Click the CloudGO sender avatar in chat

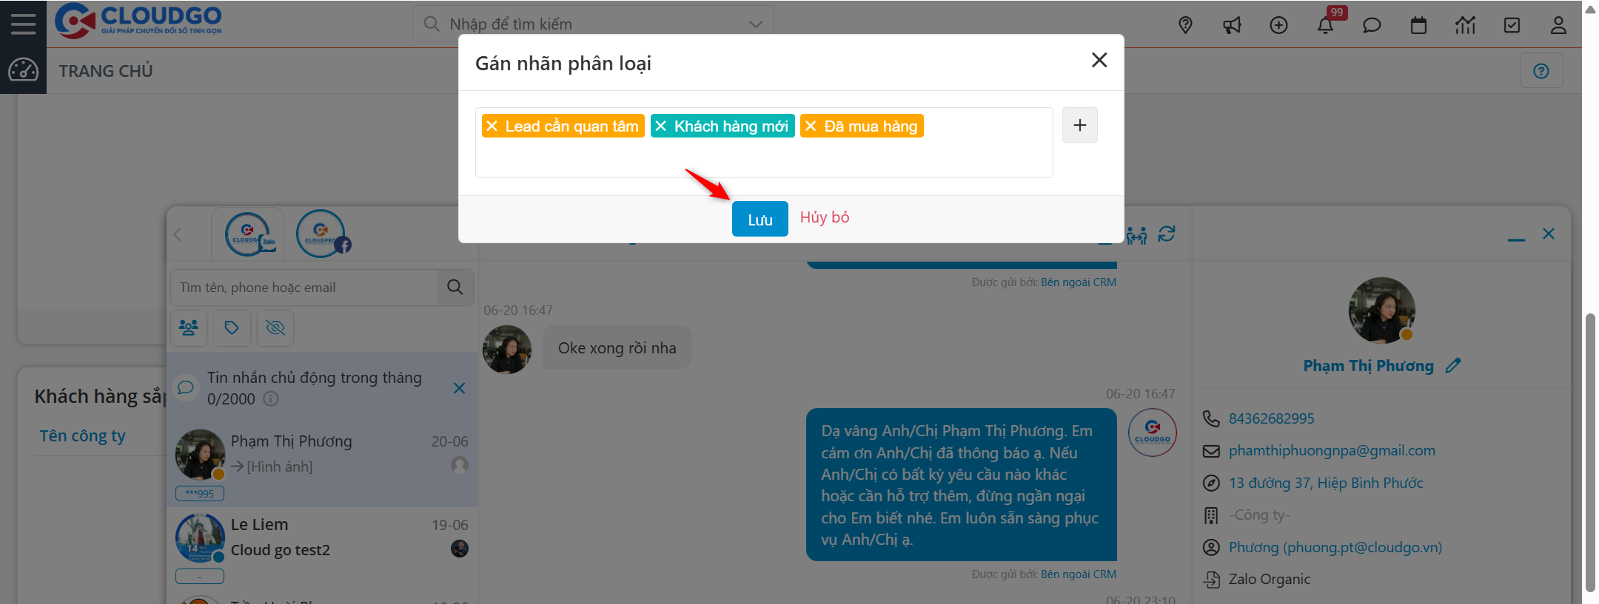(x=1153, y=432)
